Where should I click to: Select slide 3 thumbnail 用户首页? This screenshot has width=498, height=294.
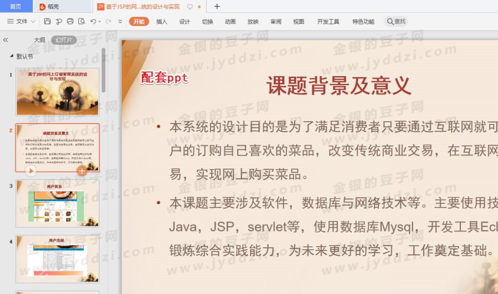[x=58, y=203]
